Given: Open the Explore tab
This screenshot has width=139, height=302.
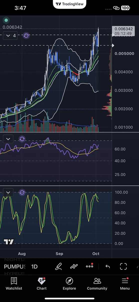Looking at the screenshot, I should tap(69, 284).
